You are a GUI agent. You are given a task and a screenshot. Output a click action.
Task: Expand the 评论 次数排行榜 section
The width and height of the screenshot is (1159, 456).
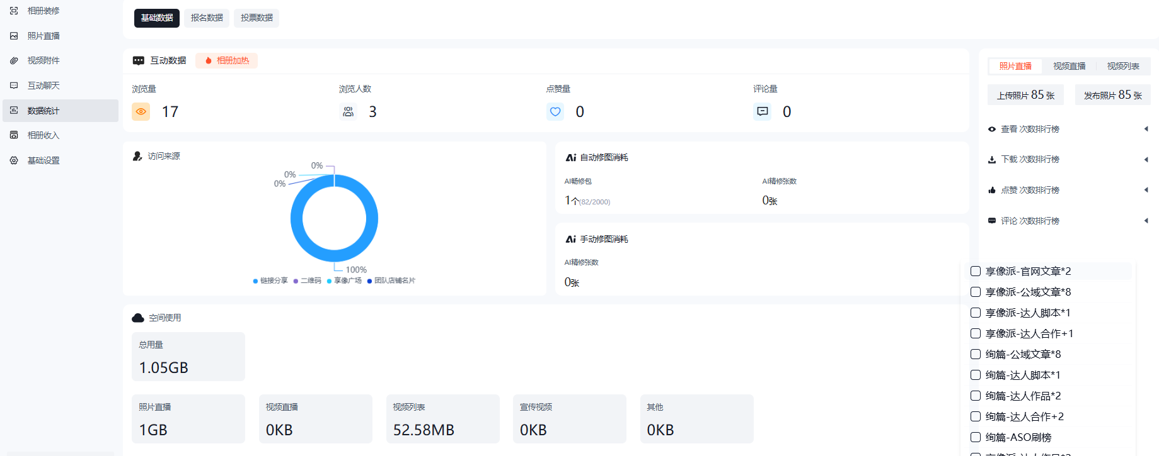(x=1146, y=221)
